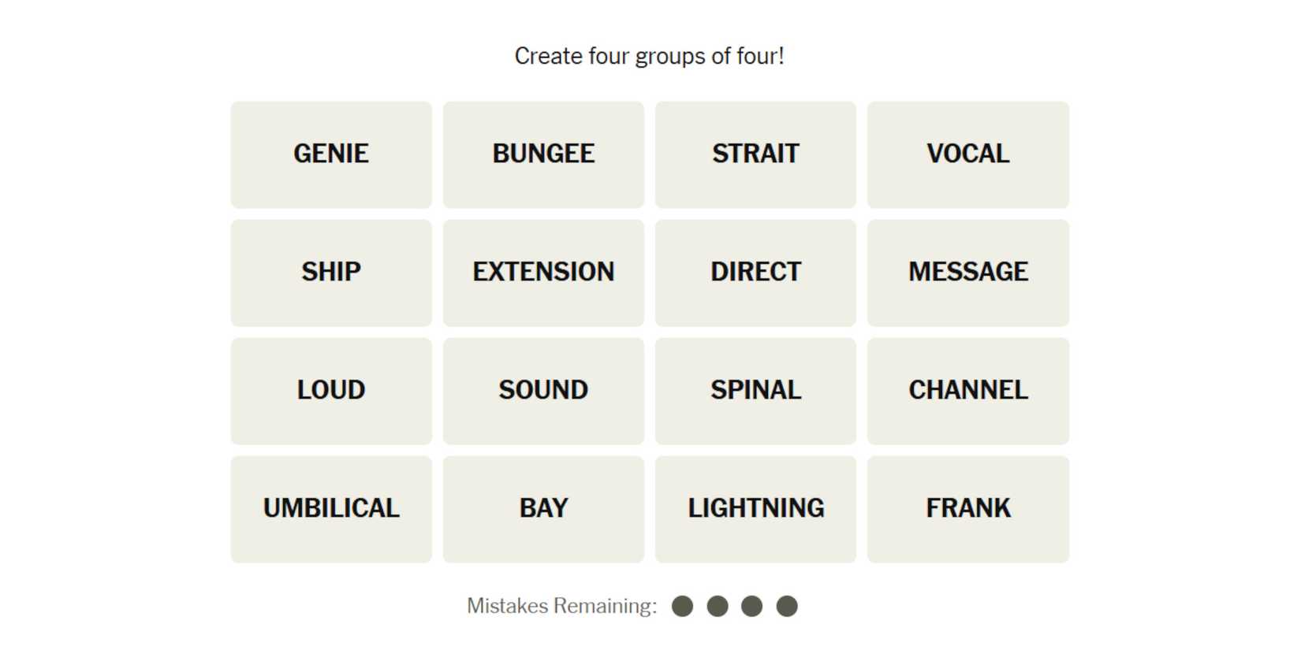This screenshot has width=1301, height=650.
Task: Select the GENIE tile
Action: point(331,154)
